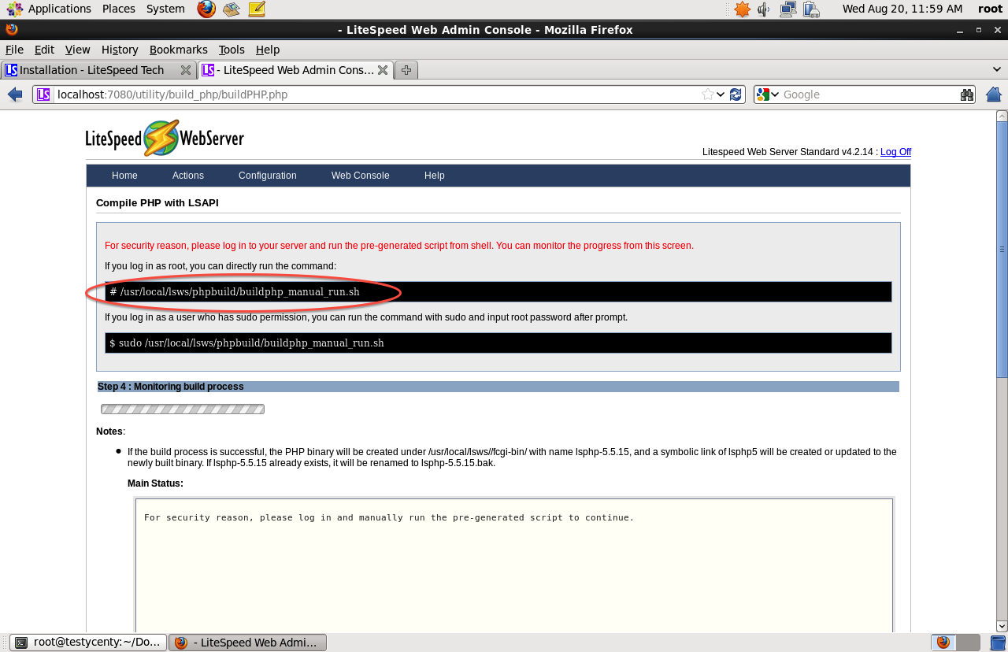
Task: Click the orange update notifier tray icon
Action: point(742,9)
